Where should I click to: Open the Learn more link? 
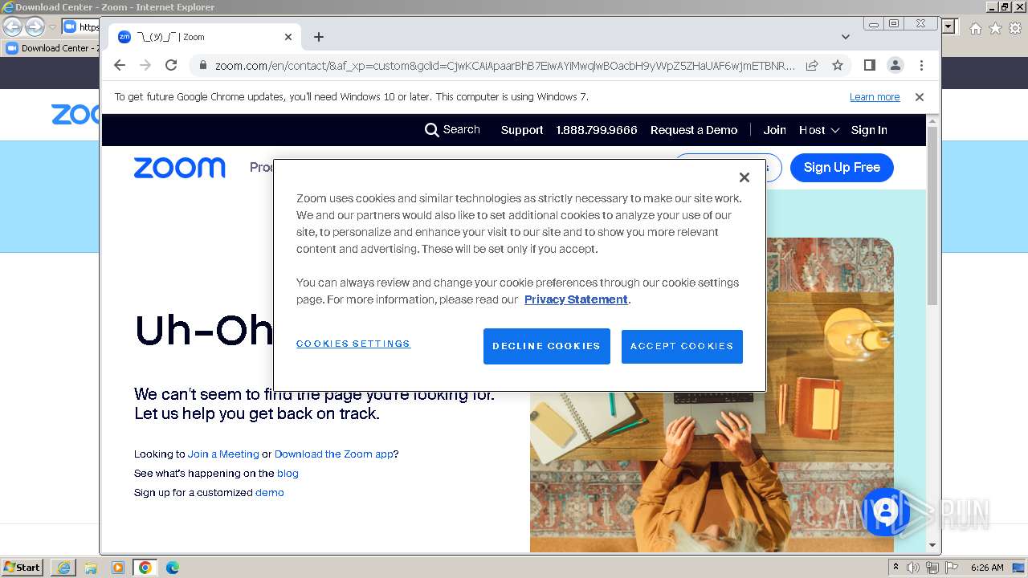[x=875, y=97]
